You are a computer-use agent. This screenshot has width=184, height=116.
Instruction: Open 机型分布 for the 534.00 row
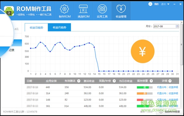(x=162, y=87)
